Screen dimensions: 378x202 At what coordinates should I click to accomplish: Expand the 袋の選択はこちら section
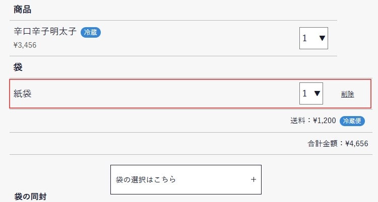[185, 179]
